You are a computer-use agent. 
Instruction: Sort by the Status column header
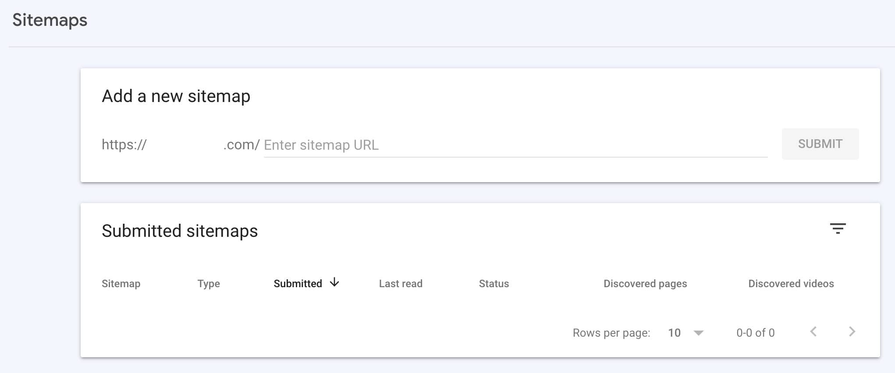pyautogui.click(x=494, y=284)
